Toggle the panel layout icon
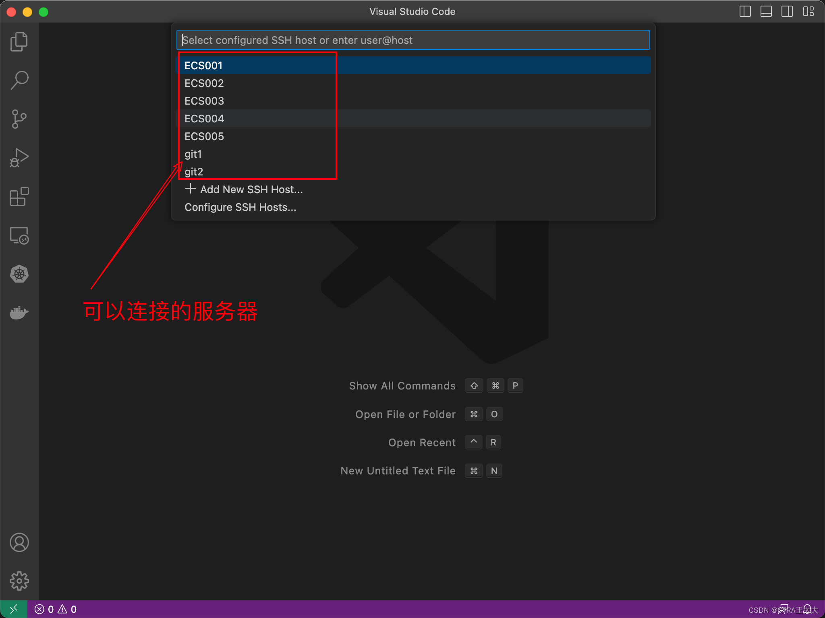The width and height of the screenshot is (825, 618). (766, 11)
